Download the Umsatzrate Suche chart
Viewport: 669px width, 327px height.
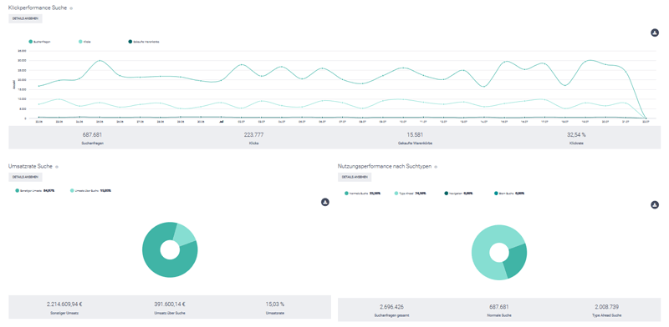pos(325,202)
